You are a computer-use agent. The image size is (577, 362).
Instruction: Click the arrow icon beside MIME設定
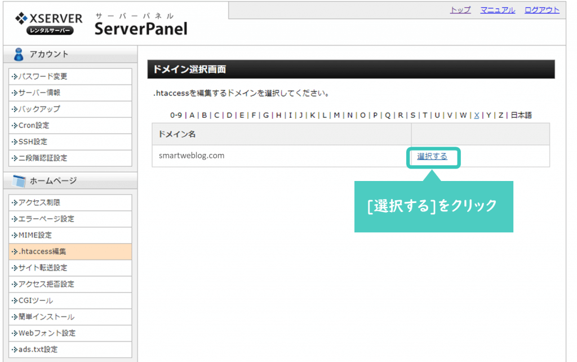(15, 235)
